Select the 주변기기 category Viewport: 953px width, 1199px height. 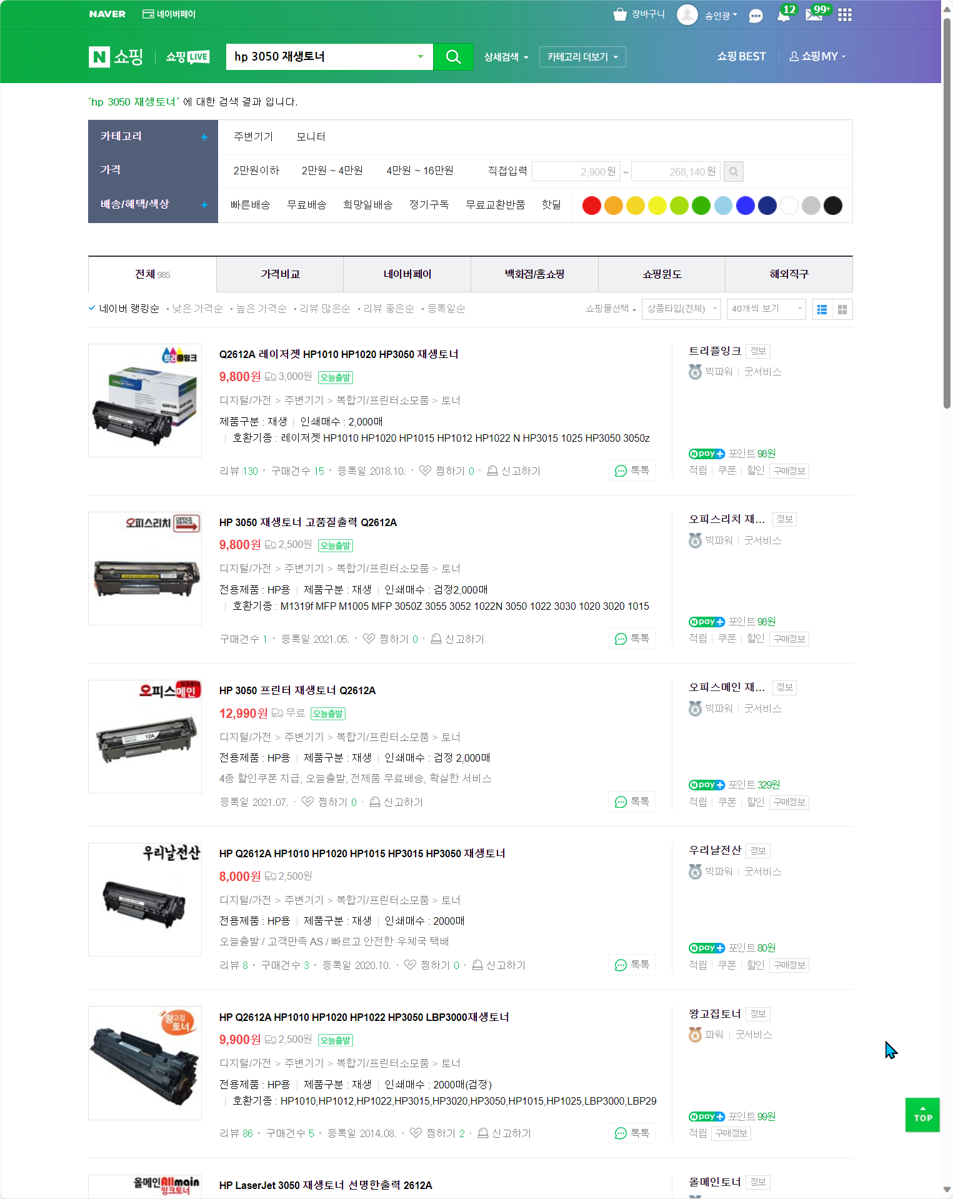[253, 137]
